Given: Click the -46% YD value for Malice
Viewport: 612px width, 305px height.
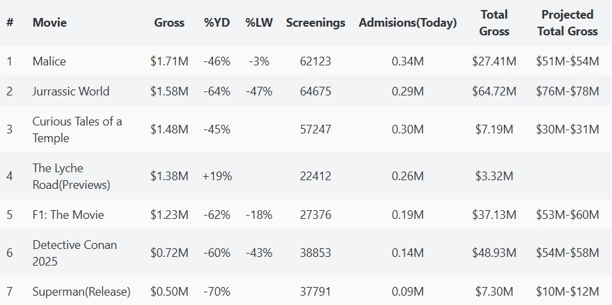Looking at the screenshot, I should click(217, 61).
